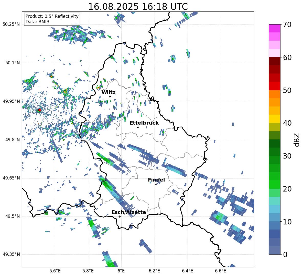
Task: Click the 49.65°N latitude label
Action: coord(11,178)
